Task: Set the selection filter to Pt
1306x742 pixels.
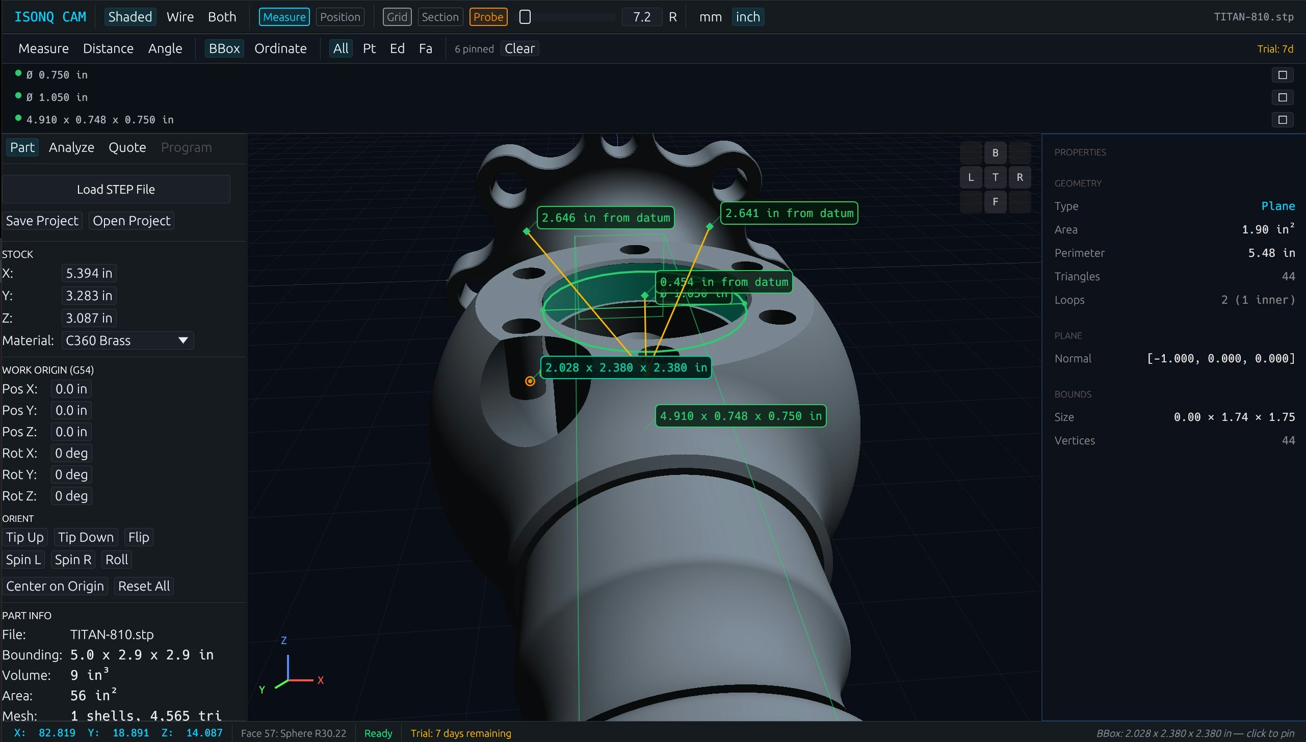Action: 369,48
